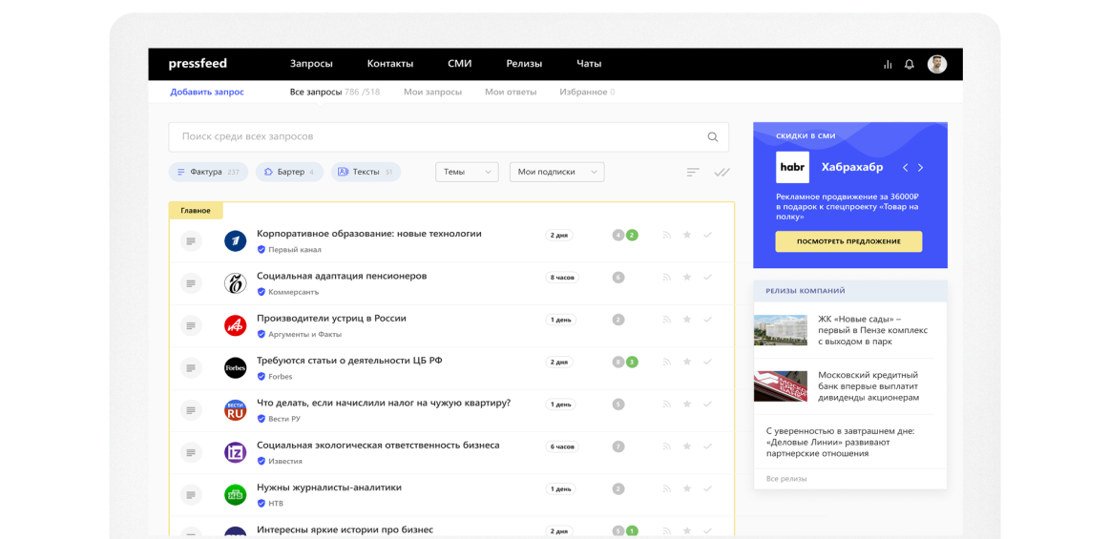Click RSS icon for Корпоративное образование row

coord(666,235)
